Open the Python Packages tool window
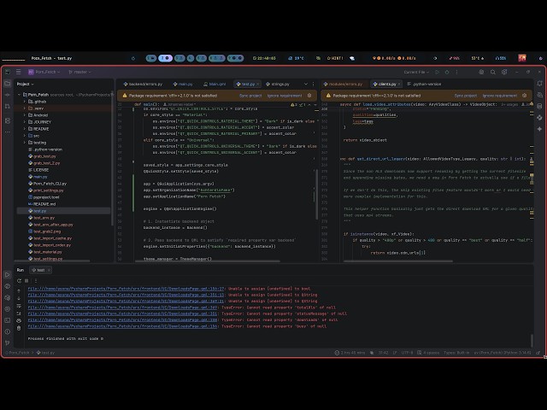The image size is (547, 410). point(8,298)
